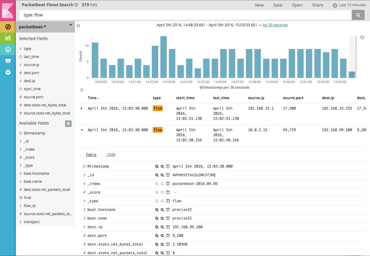Open Discover using the compass sidebar icon

8,27
